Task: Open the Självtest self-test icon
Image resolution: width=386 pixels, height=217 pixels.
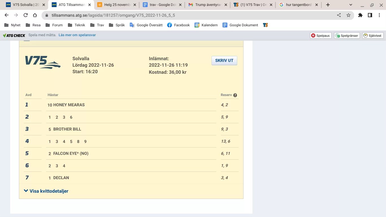Action: [x=365, y=36]
